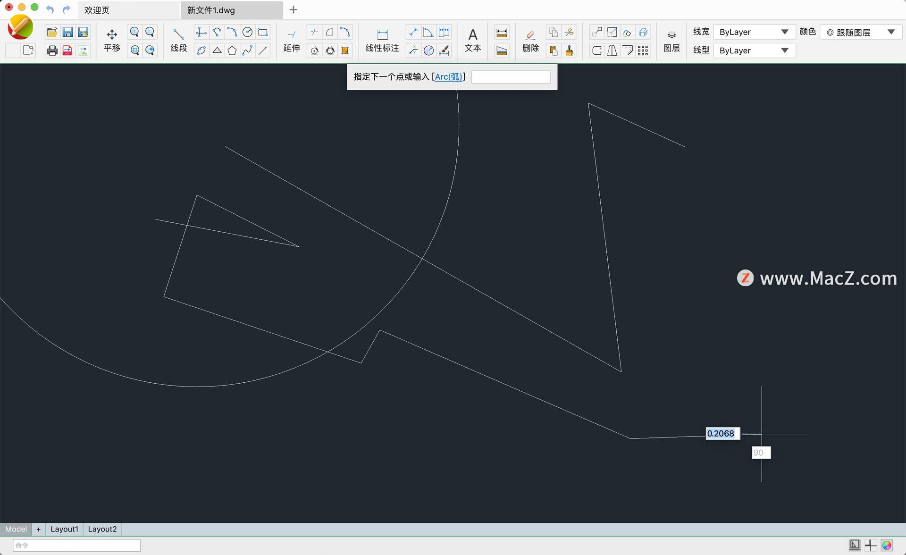Activate the 平移 pan tool

coord(112,41)
